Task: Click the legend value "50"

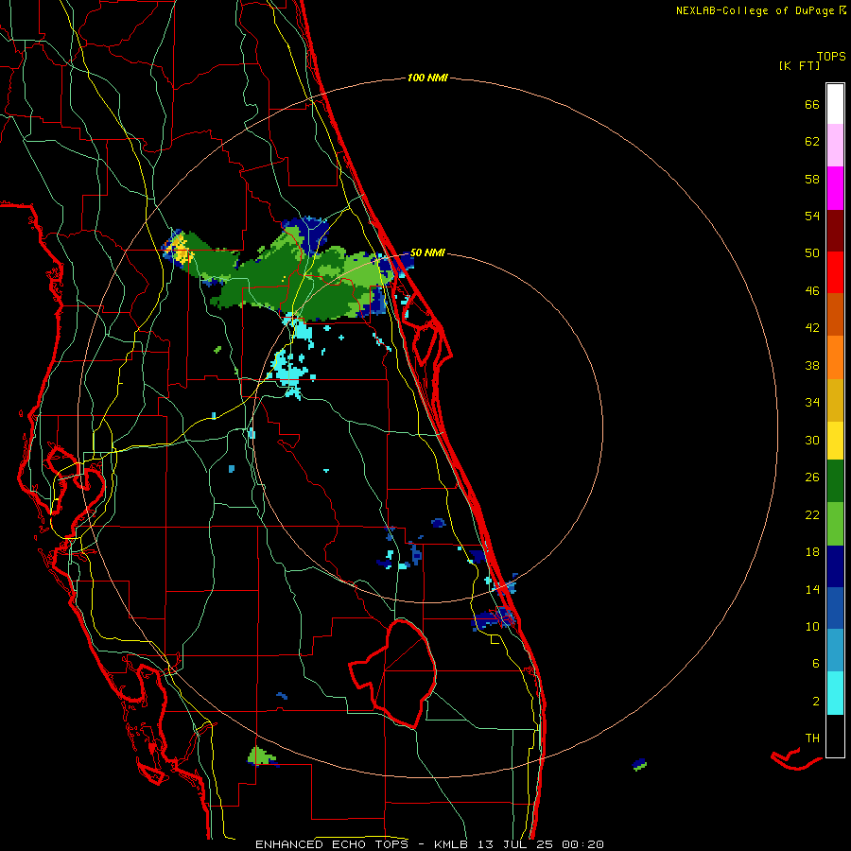Action: click(812, 252)
